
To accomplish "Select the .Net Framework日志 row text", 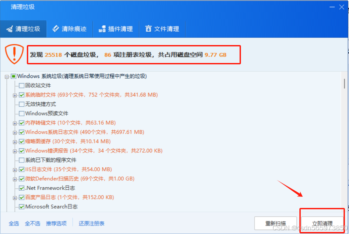I will pyautogui.click(x=50, y=188).
